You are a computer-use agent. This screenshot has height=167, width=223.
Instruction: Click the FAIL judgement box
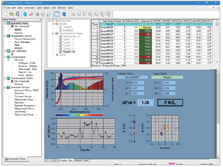click(x=170, y=102)
